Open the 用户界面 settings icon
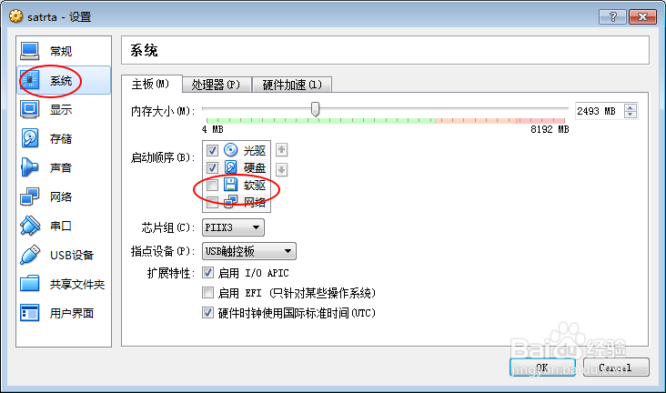This screenshot has height=393, width=666. (29, 313)
